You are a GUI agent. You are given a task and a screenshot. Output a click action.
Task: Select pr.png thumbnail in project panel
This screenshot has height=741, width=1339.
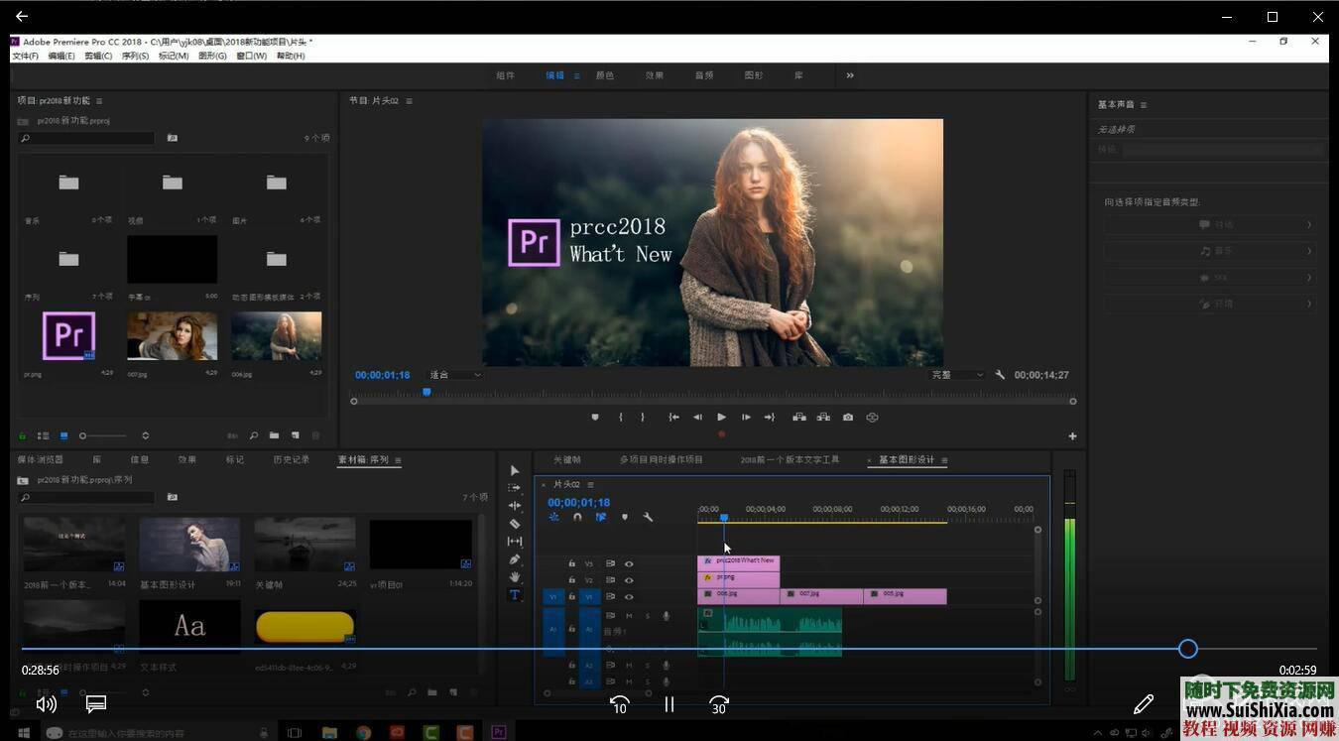(68, 335)
